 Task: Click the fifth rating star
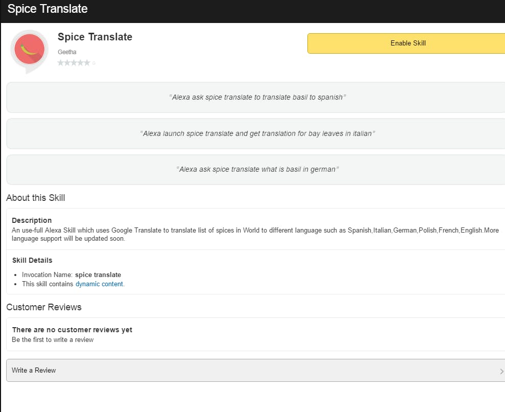click(x=87, y=63)
